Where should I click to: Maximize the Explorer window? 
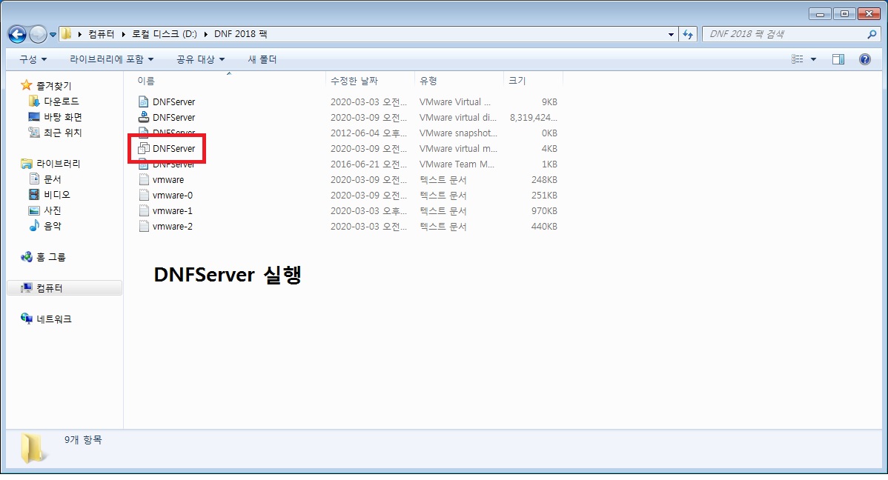(x=844, y=13)
